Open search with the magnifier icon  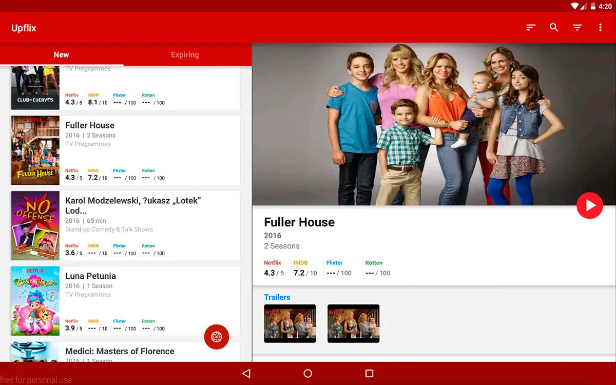554,28
